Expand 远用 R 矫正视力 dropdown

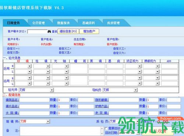tap(139, 78)
